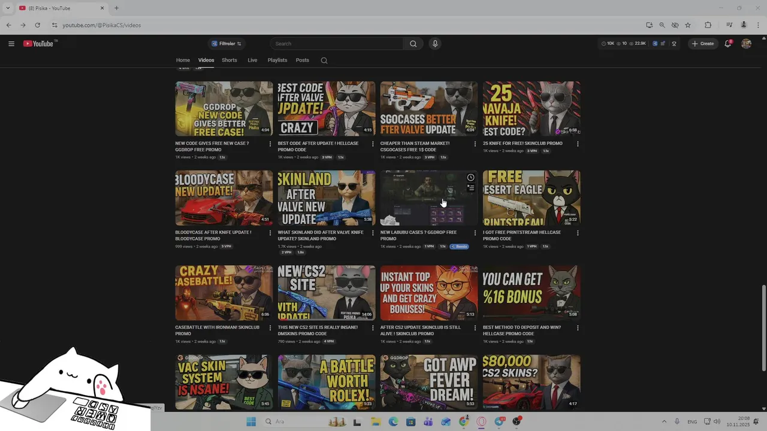The width and height of the screenshot is (767, 431).
Task: Add New Labubu Cases video to Watch Later
Action: click(x=471, y=178)
